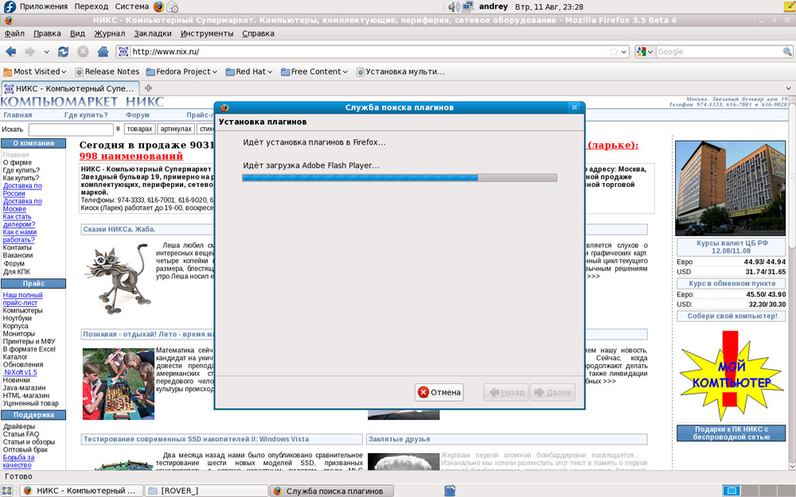Reload the page with the refresh icon

click(x=64, y=52)
